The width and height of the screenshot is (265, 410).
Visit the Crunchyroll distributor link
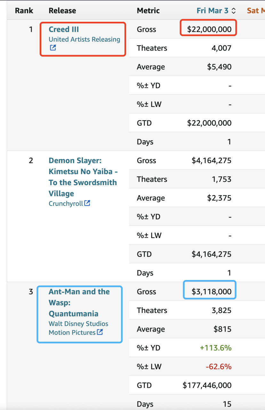pos(66,203)
